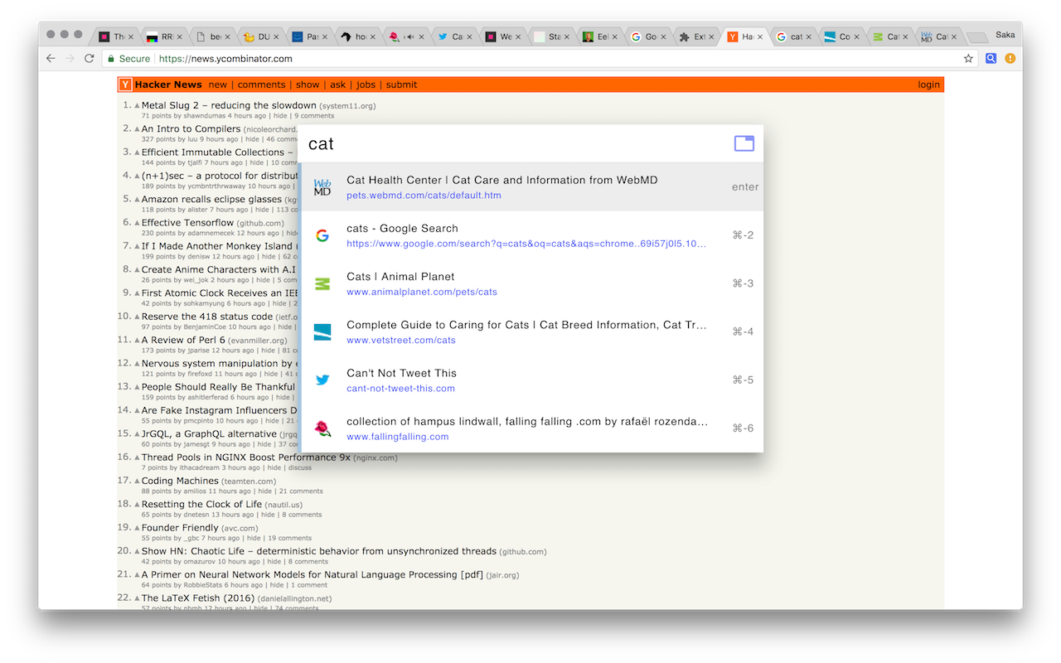
Task: Open 'Coding Machines' story link
Action: tap(180, 481)
